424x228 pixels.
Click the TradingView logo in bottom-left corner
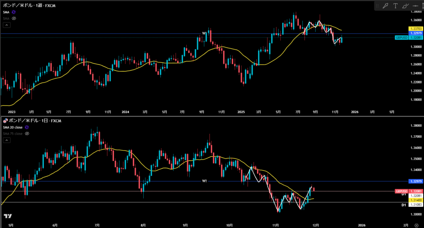7,216
